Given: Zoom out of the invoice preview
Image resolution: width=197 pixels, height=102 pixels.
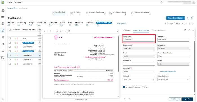Looking at the screenshot, I should coord(61,31).
